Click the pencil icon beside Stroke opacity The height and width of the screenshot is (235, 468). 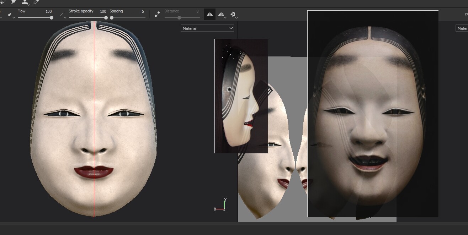(61, 14)
